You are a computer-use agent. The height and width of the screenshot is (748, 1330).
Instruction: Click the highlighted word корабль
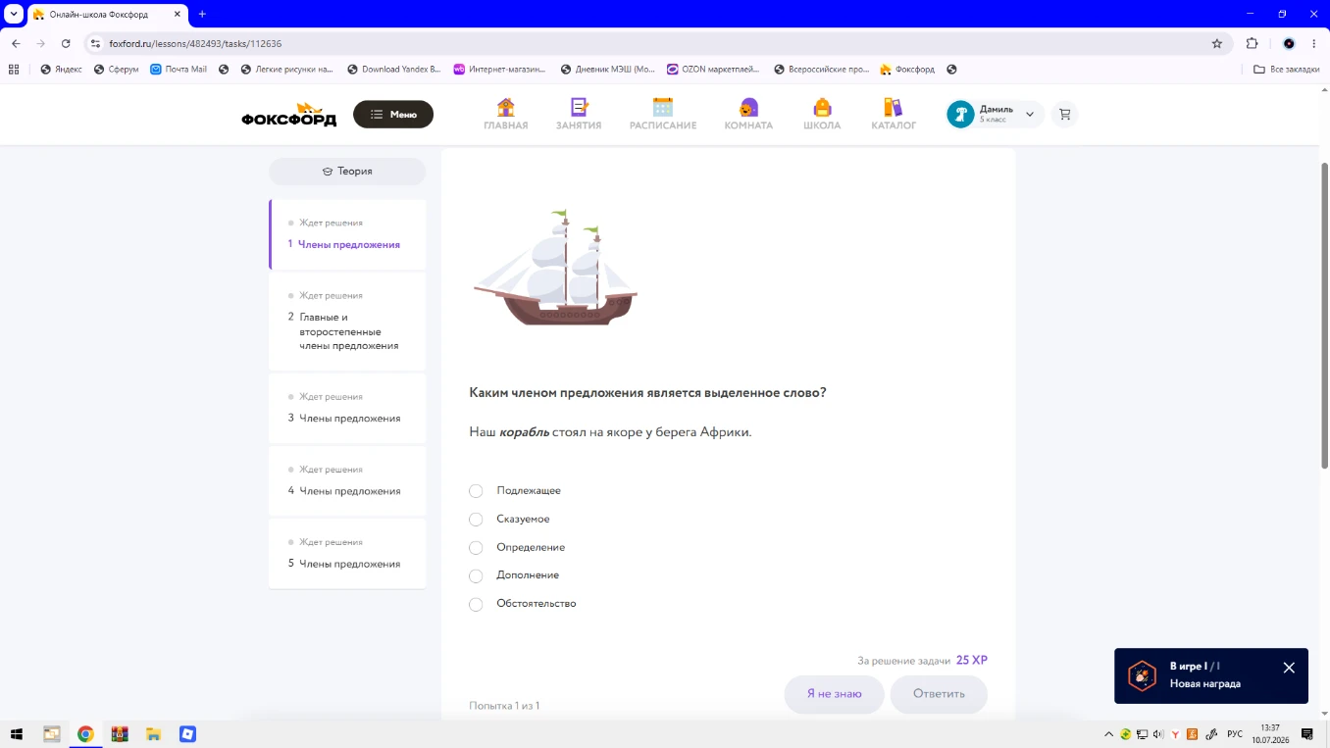tap(524, 432)
